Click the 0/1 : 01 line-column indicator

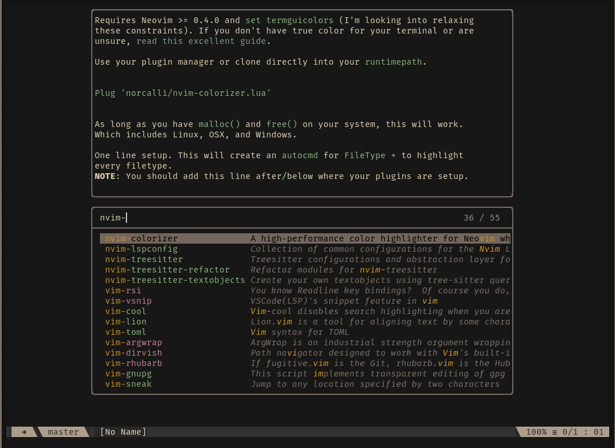[583, 432]
